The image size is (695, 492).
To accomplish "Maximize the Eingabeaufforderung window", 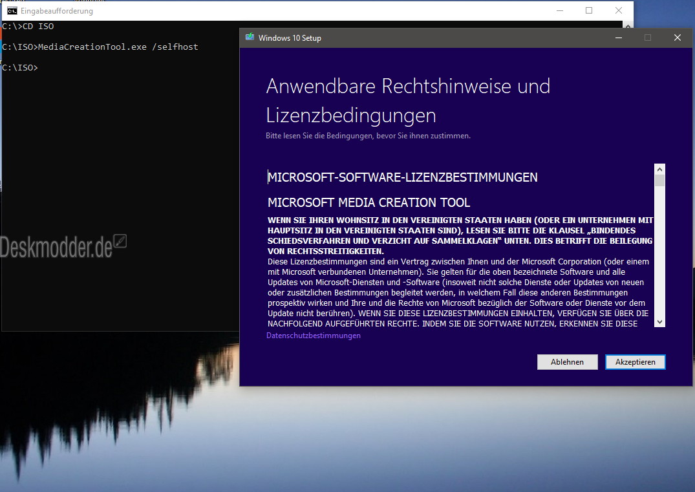I will [x=589, y=10].
